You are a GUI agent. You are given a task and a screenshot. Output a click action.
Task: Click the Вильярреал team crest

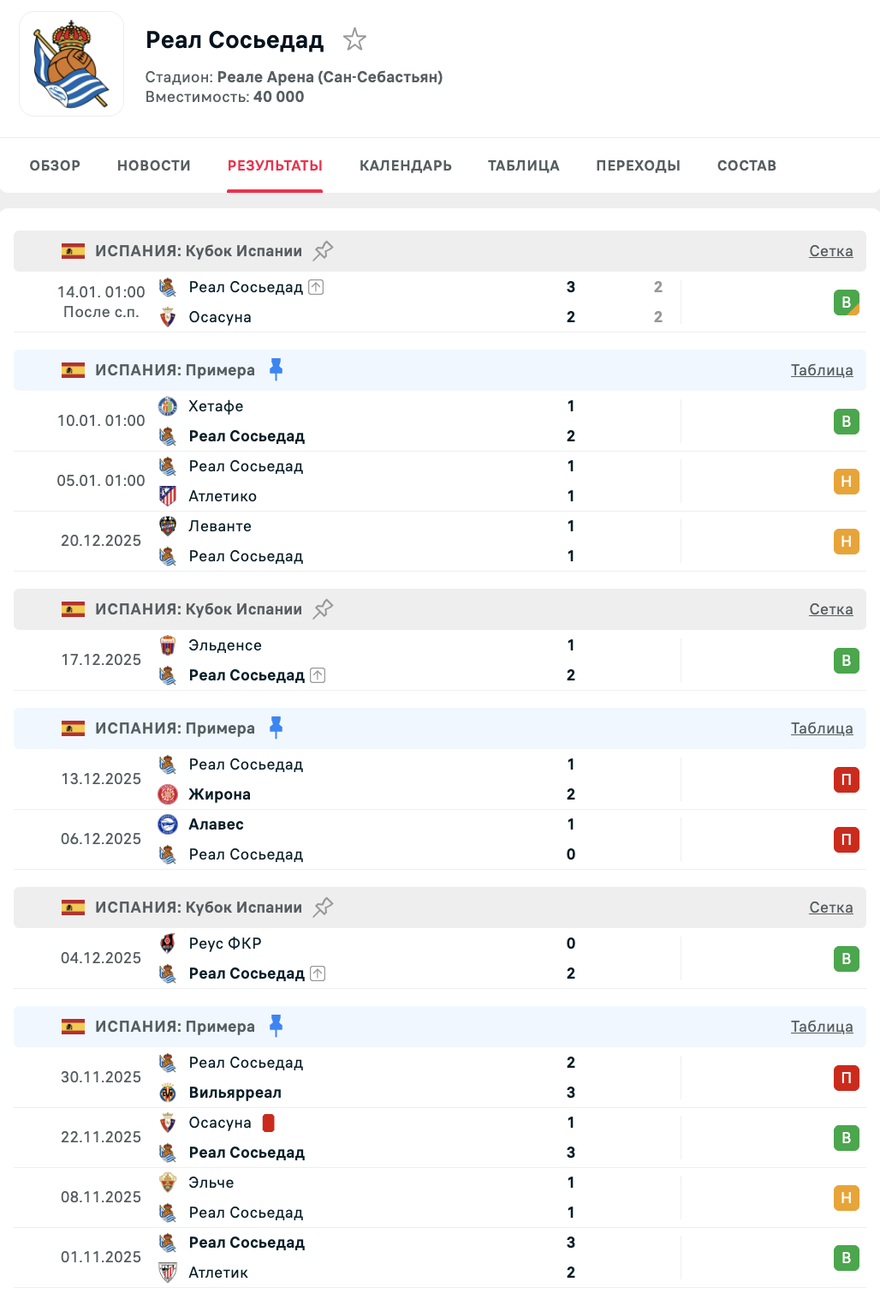168,1093
